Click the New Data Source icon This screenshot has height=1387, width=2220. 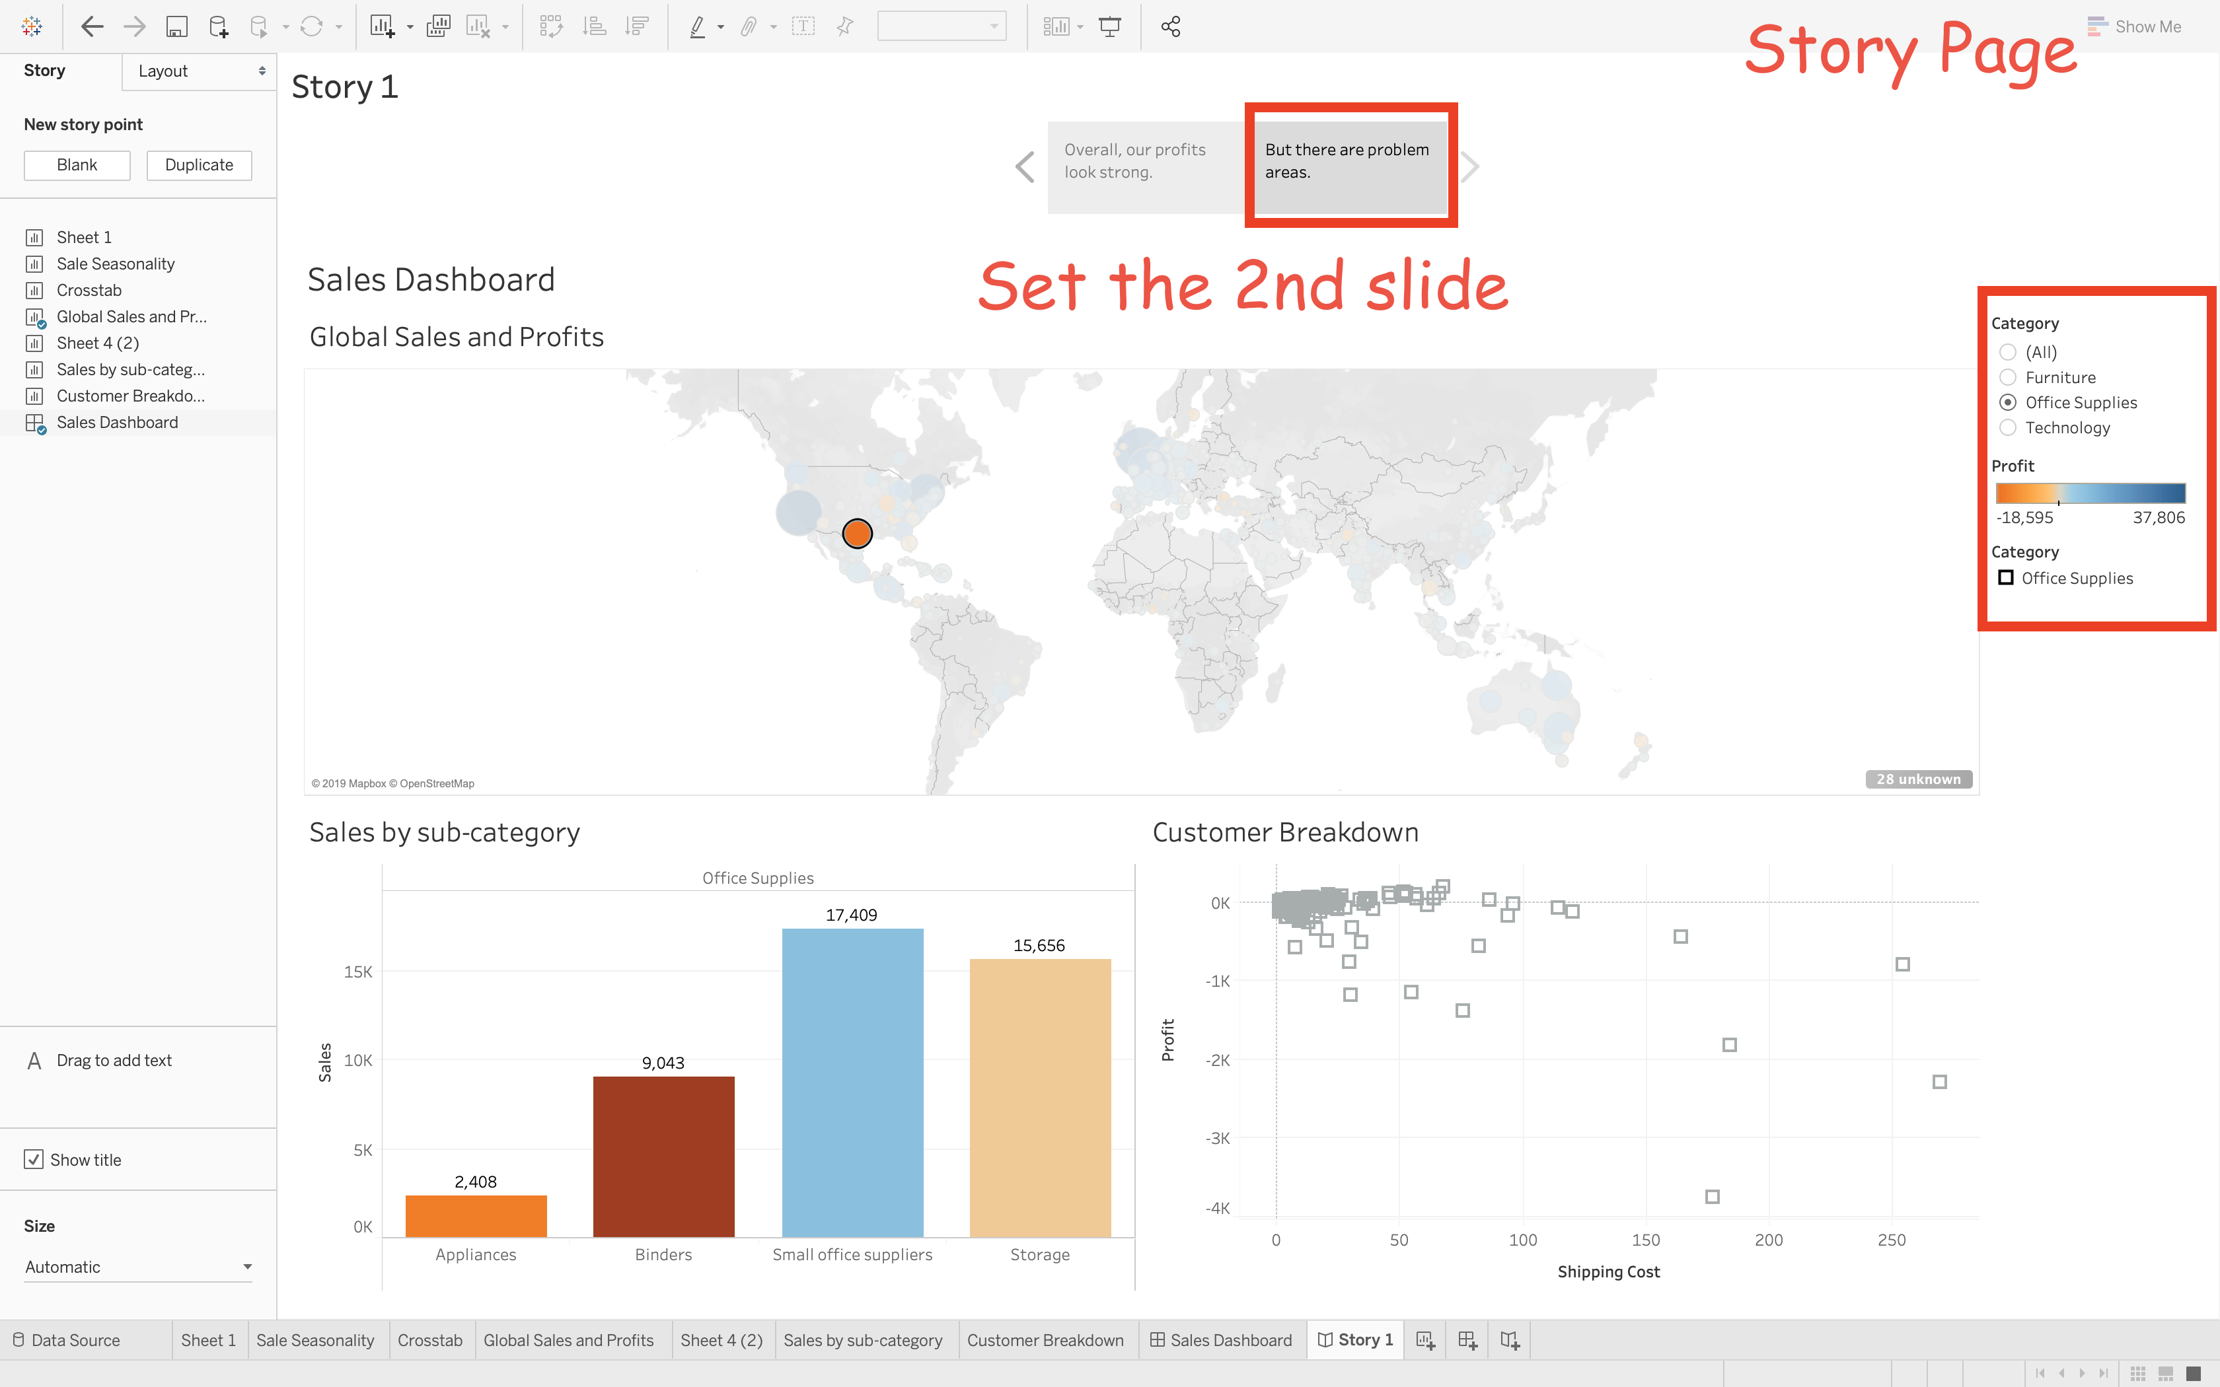point(218,26)
